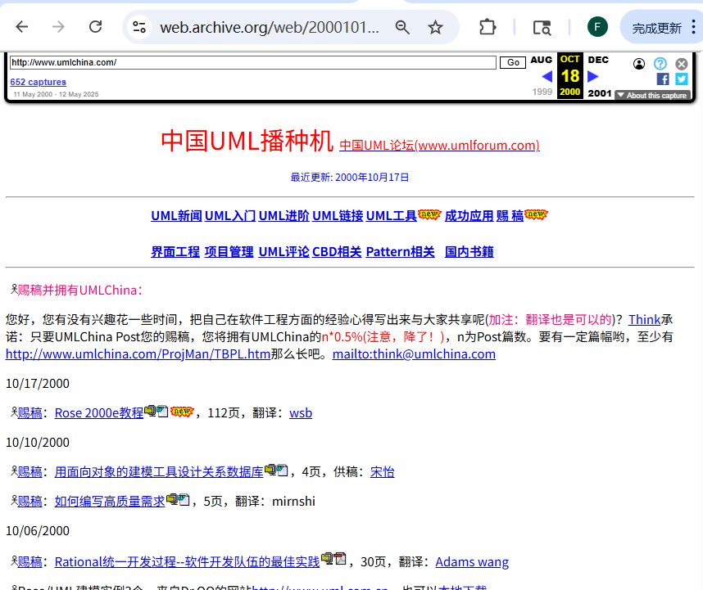Bookmark this page with the star
This screenshot has width=703, height=590.
point(435,27)
